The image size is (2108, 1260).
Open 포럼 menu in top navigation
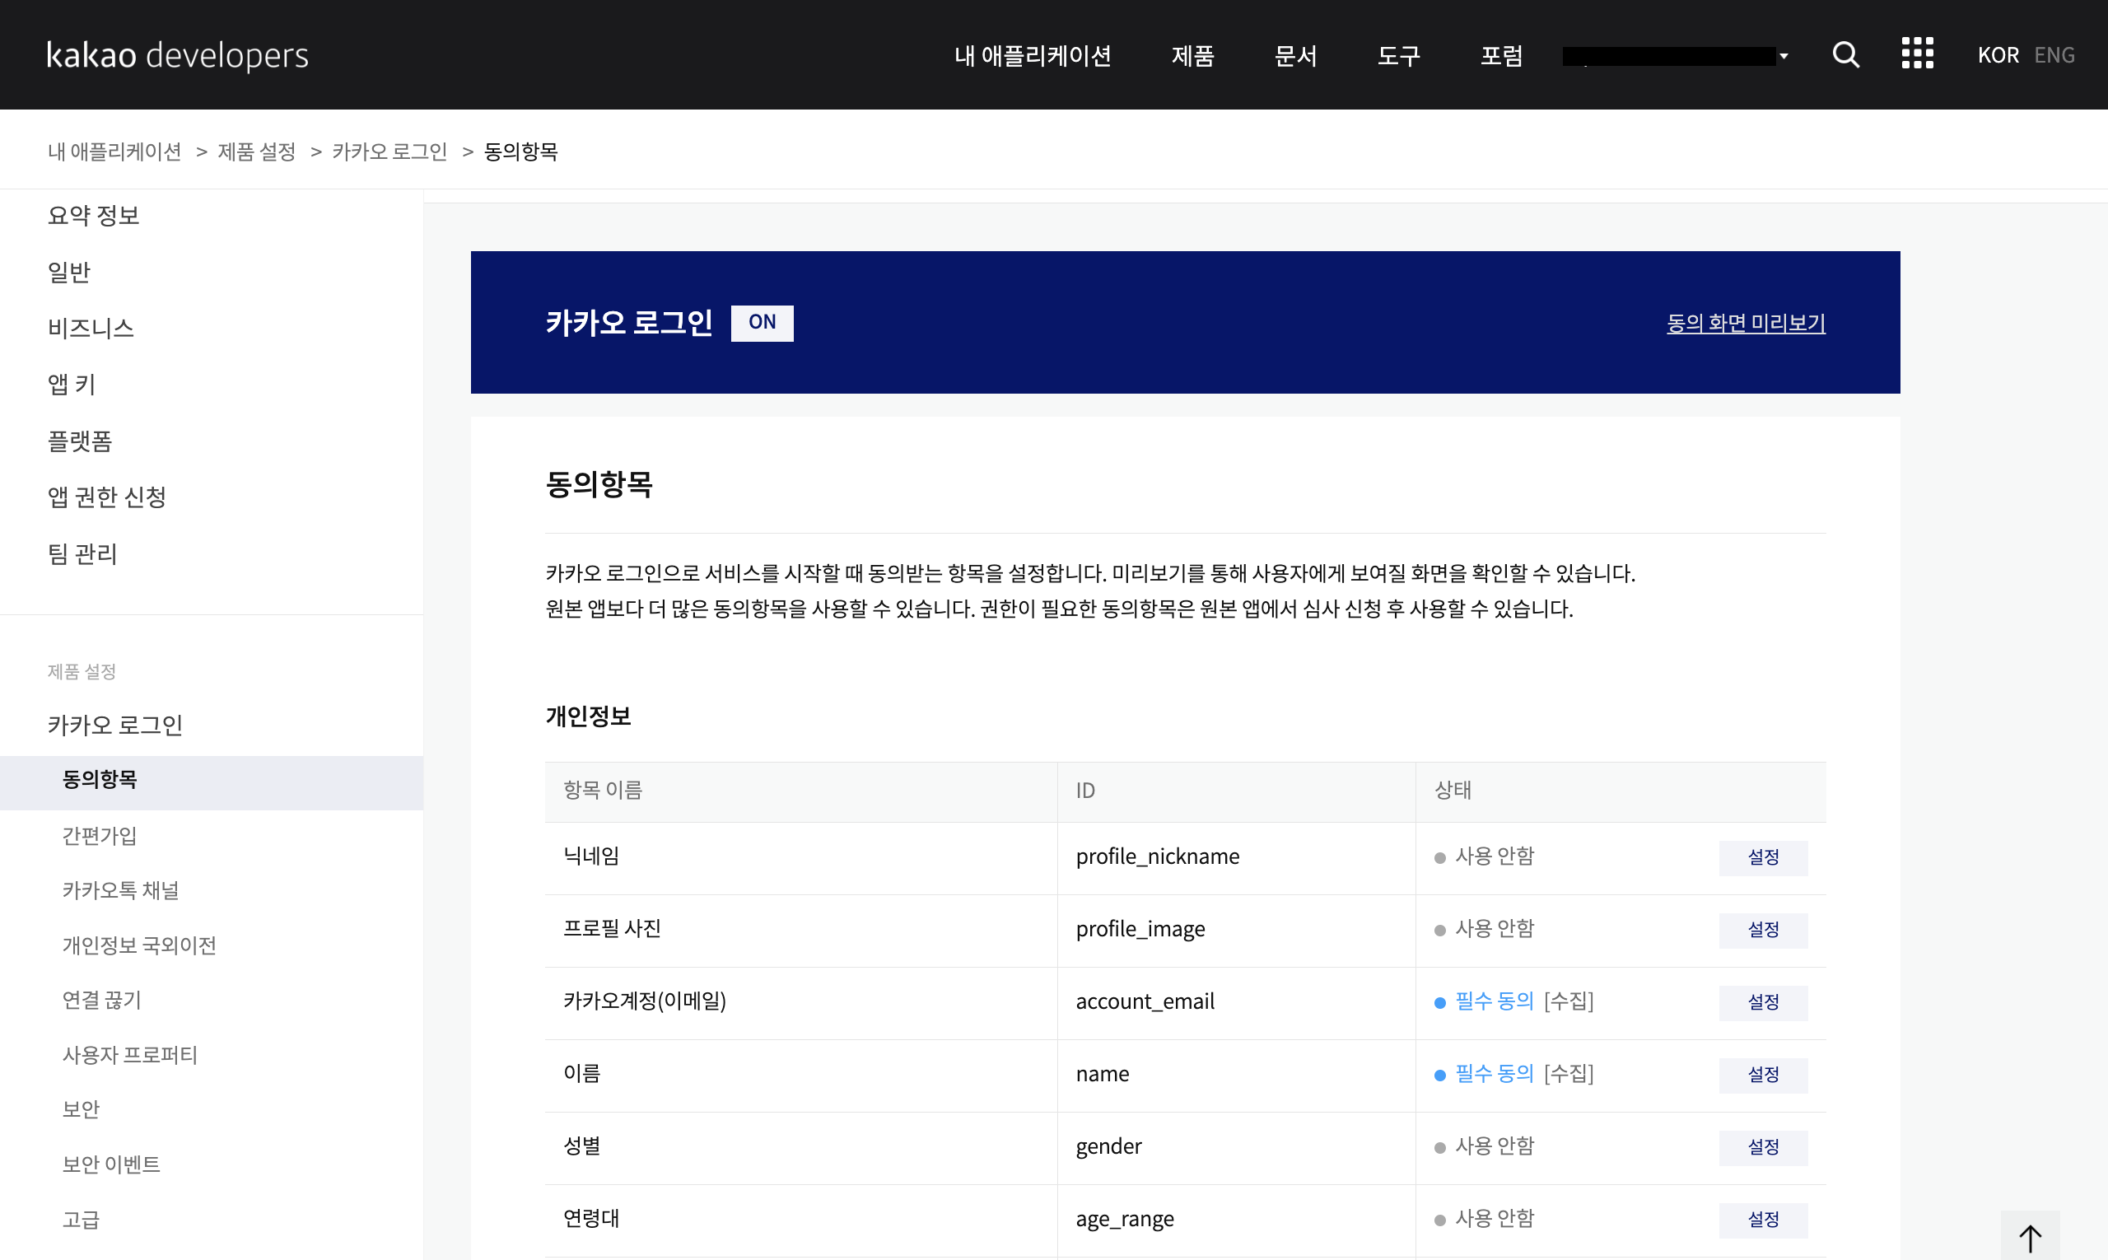pyautogui.click(x=1501, y=56)
